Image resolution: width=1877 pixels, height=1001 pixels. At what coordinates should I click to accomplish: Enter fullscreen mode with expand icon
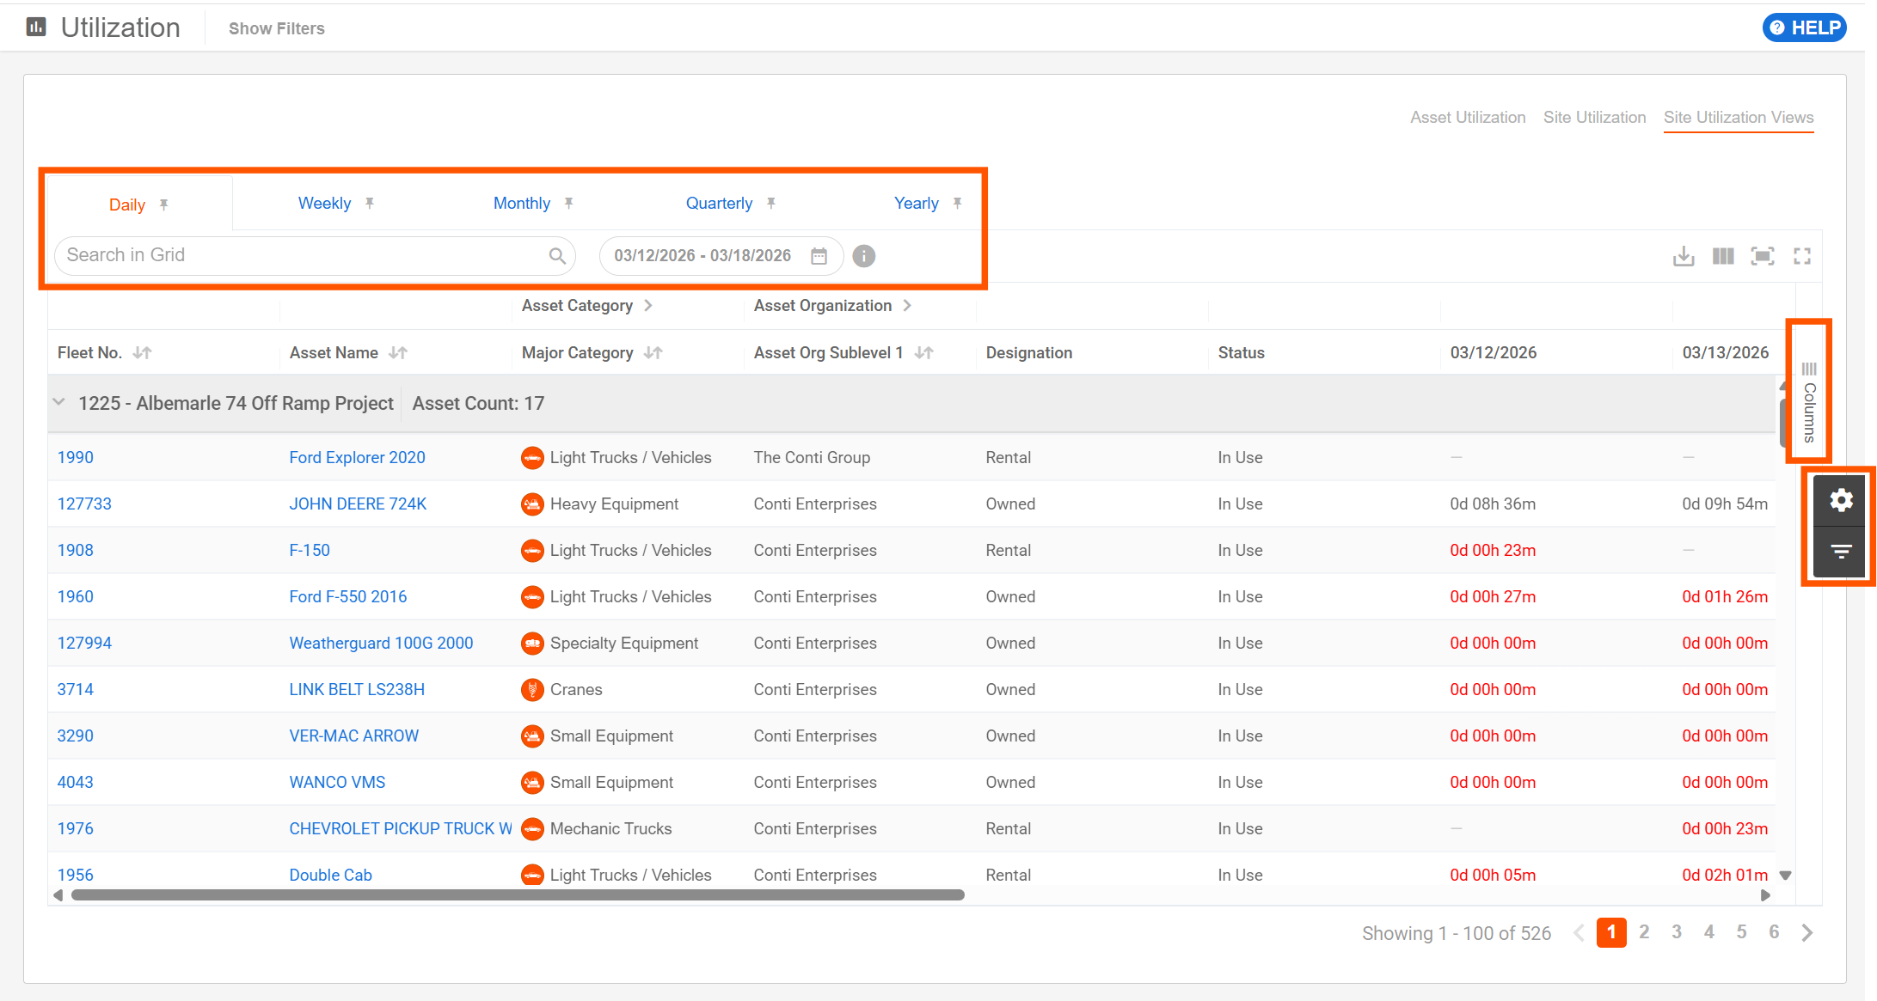[1801, 256]
